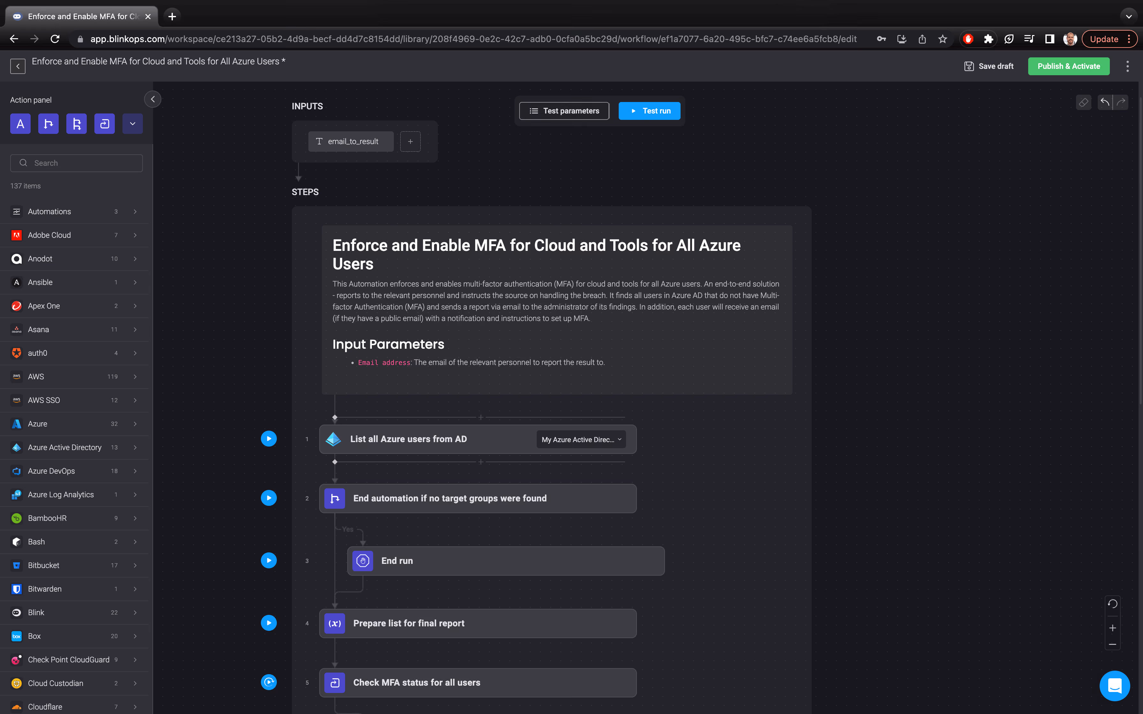This screenshot has width=1143, height=714.
Task: Click the search field in Action panel
Action: click(77, 163)
